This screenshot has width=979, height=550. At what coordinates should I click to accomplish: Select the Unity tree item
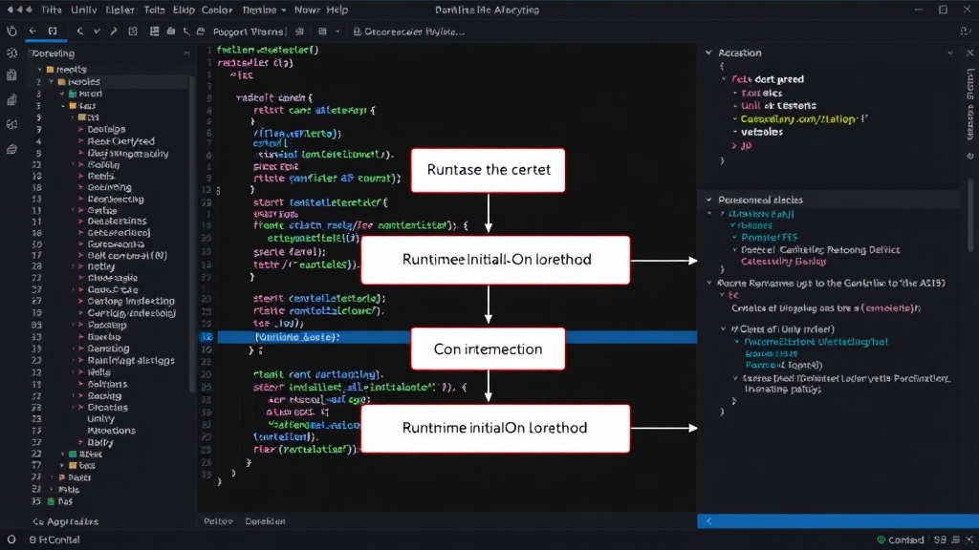coord(101,419)
